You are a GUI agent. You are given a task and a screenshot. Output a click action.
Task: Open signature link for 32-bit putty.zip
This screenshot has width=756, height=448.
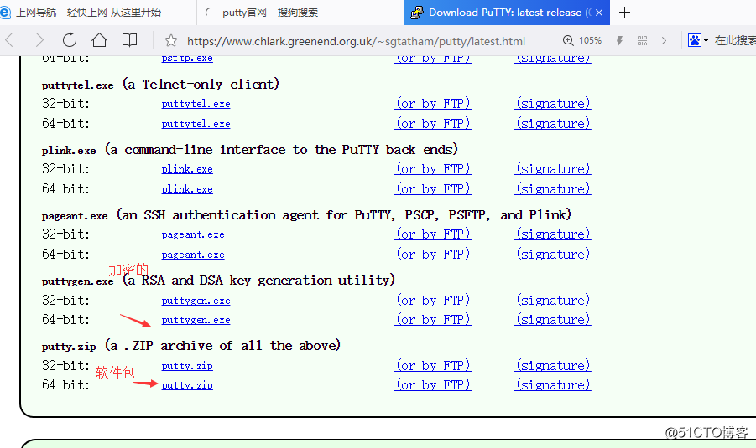click(553, 366)
